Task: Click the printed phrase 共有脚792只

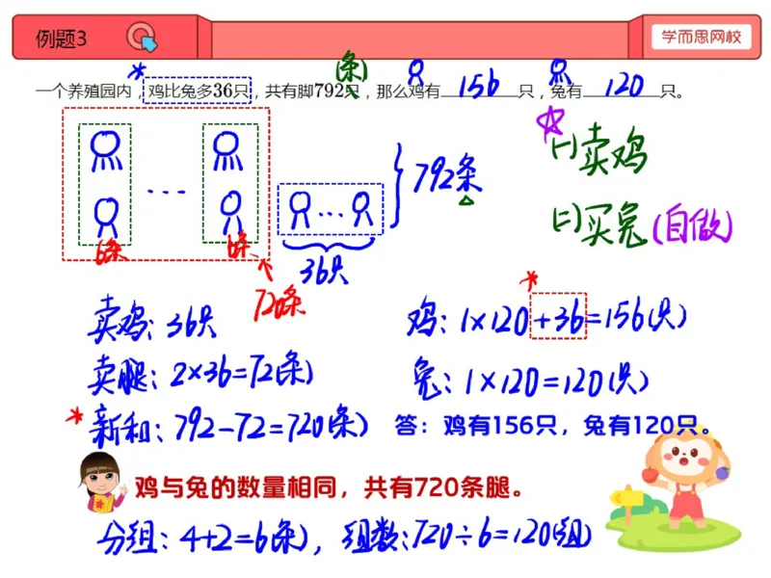Action: click(x=312, y=91)
